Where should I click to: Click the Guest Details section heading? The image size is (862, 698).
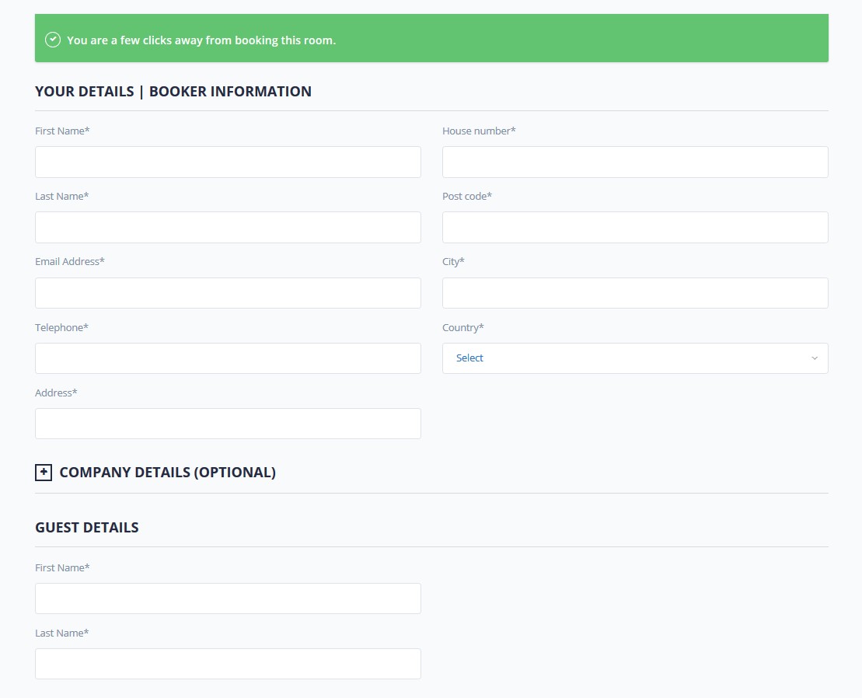[x=86, y=527]
